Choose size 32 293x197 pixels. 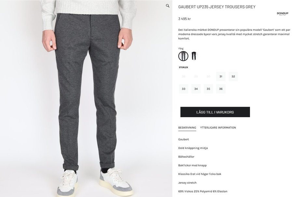(233, 76)
